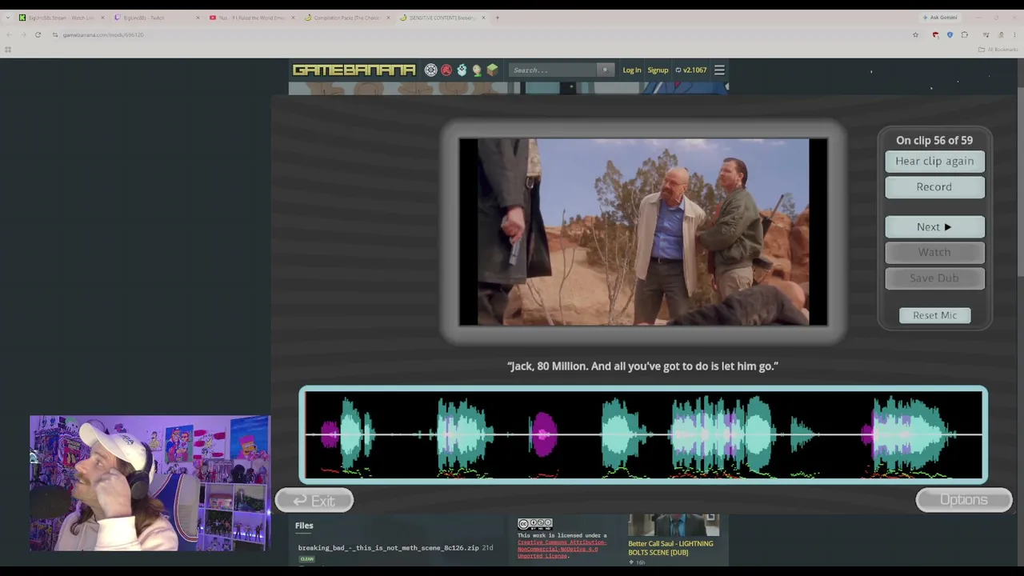Go to the Next clip
The height and width of the screenshot is (576, 1024).
[x=934, y=227]
